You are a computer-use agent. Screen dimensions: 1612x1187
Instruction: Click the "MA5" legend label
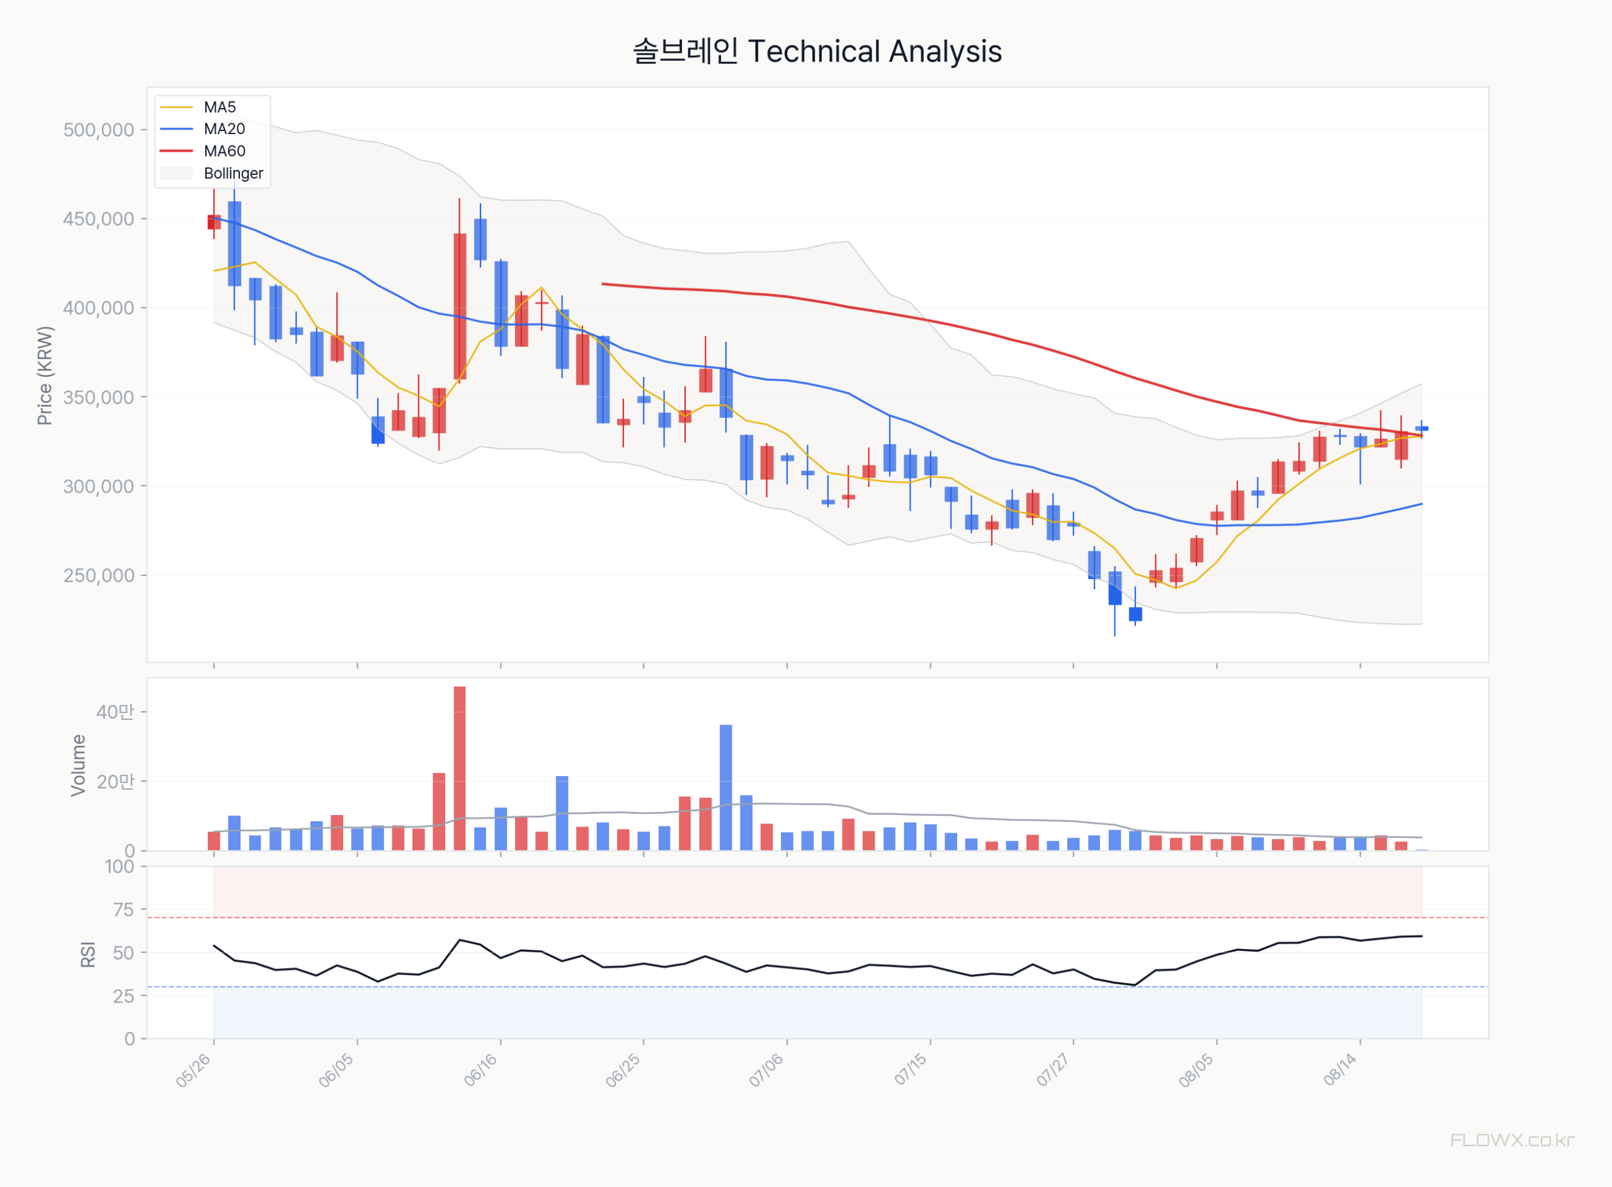(220, 107)
